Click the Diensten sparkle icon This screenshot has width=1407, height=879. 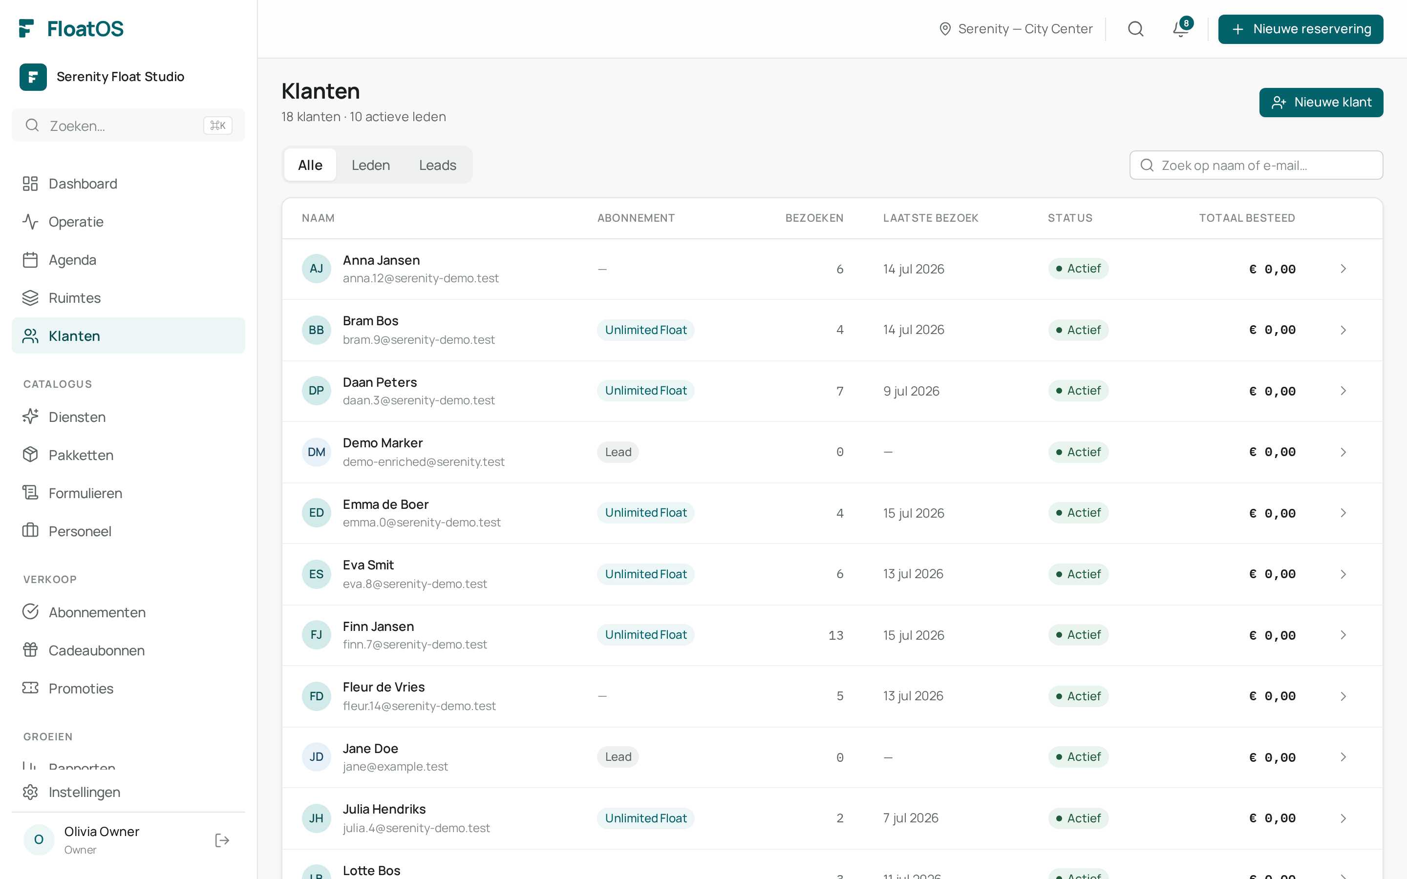(30, 417)
